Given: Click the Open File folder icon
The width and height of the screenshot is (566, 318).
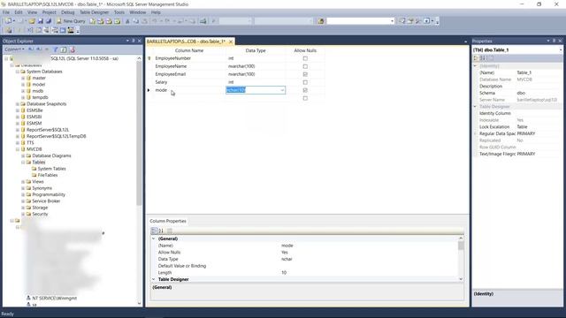Looking at the screenshot, I should (32, 21).
